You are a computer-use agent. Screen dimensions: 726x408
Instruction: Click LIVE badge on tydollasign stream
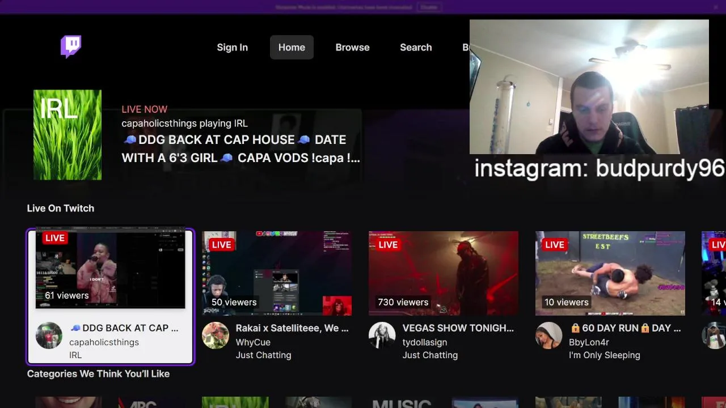[x=388, y=245]
